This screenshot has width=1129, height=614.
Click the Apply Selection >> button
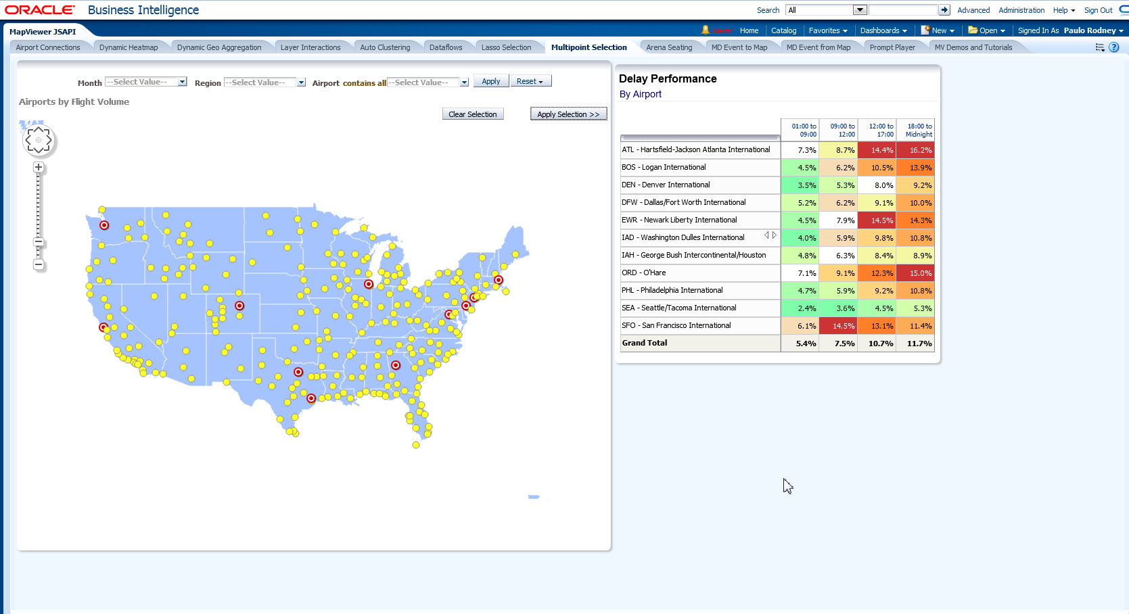[x=569, y=114]
